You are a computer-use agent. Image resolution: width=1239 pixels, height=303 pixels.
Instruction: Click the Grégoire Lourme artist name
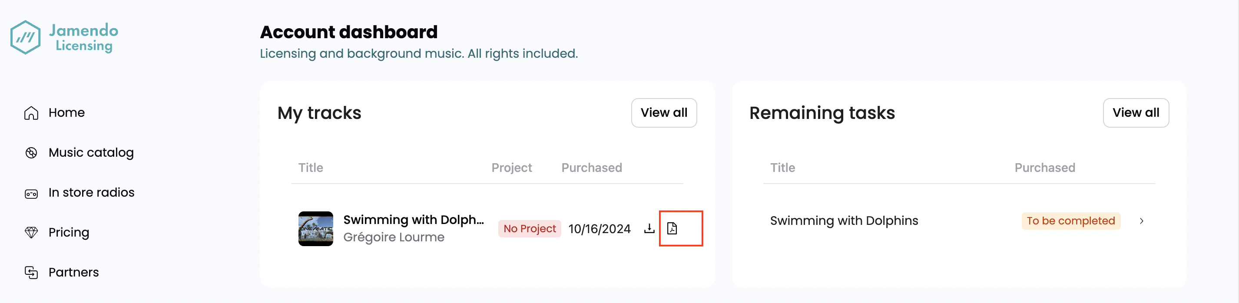click(394, 237)
